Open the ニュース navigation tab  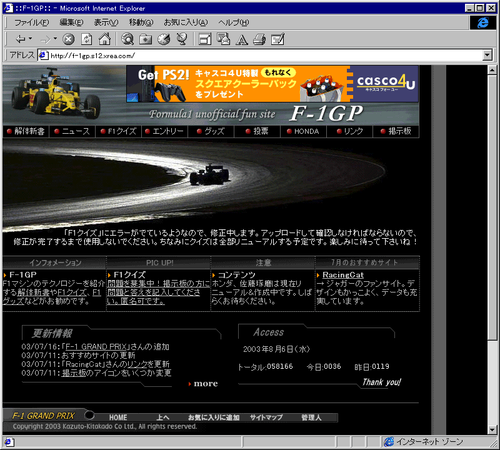72,131
